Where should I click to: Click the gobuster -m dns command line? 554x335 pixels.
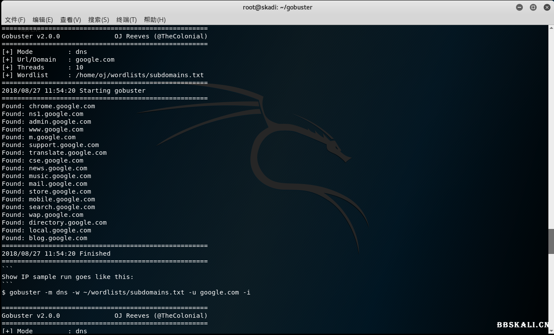(126, 292)
